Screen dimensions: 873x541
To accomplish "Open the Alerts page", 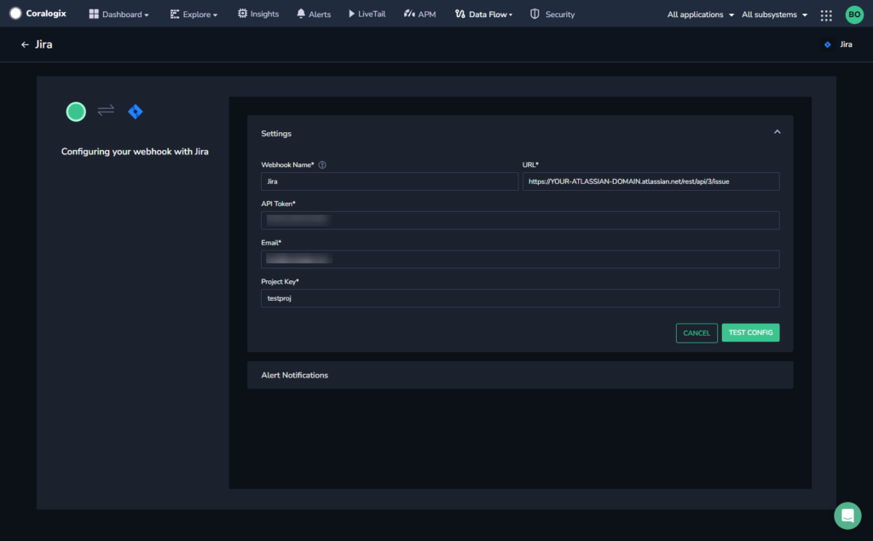I will coord(314,14).
